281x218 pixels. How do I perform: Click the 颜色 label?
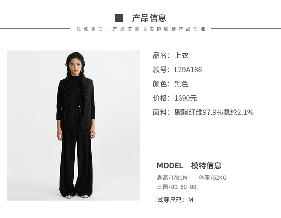tap(160, 84)
